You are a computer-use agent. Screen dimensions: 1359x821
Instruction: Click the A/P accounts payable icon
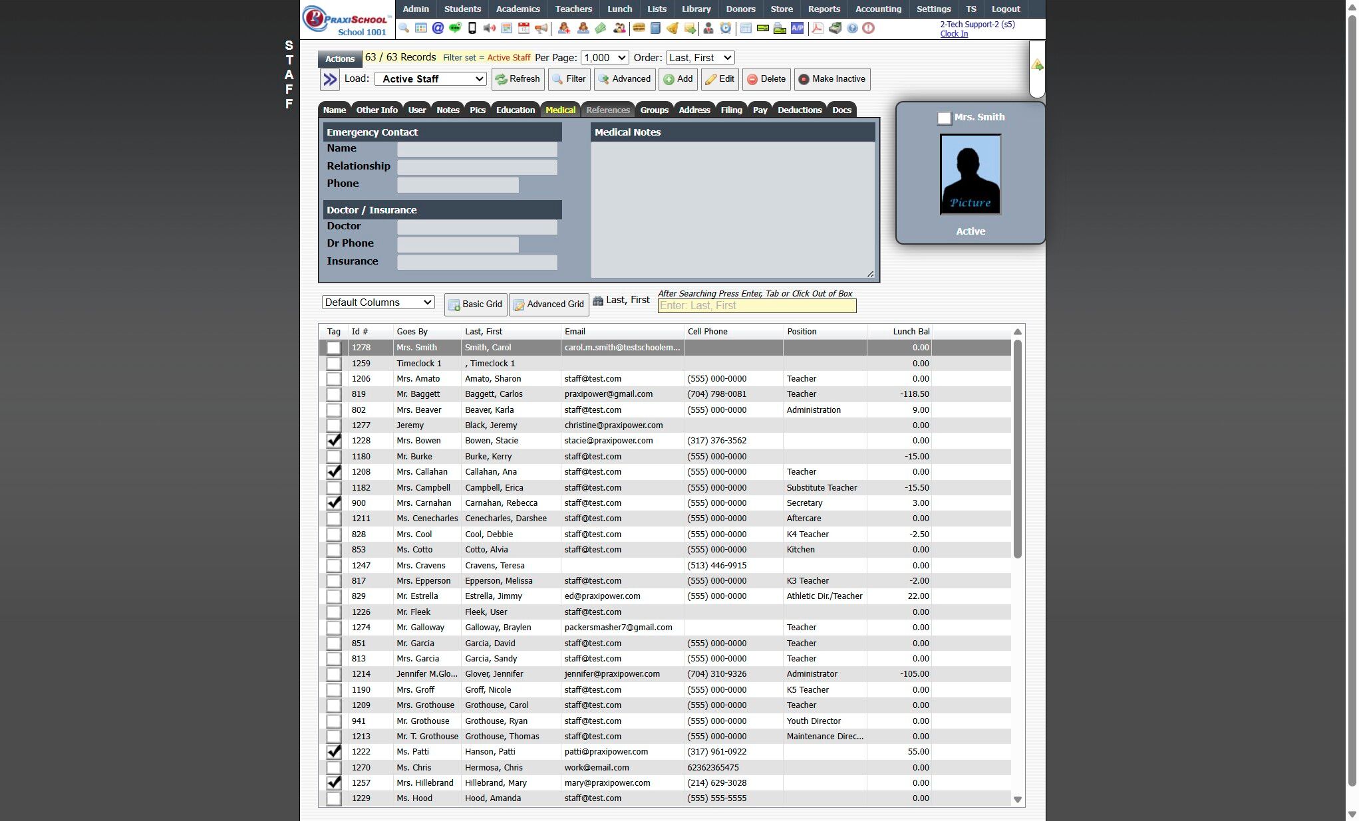click(797, 28)
